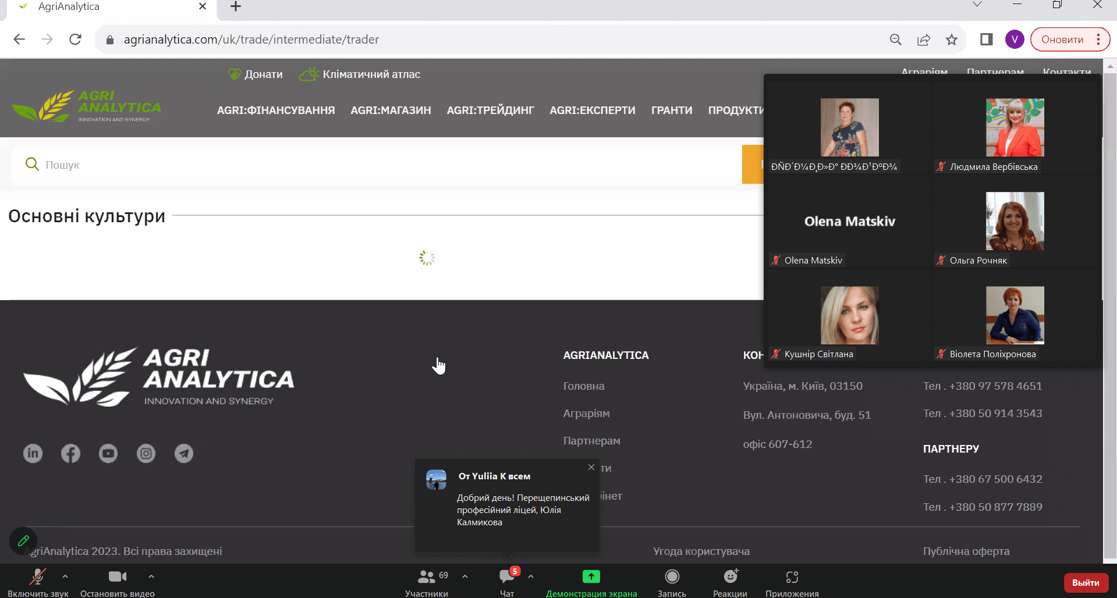Click the Оновити browser button
Screen dimensions: 1117x598
tap(1062, 40)
